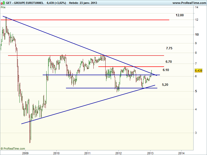Select the Prix panel label

point(3,7)
